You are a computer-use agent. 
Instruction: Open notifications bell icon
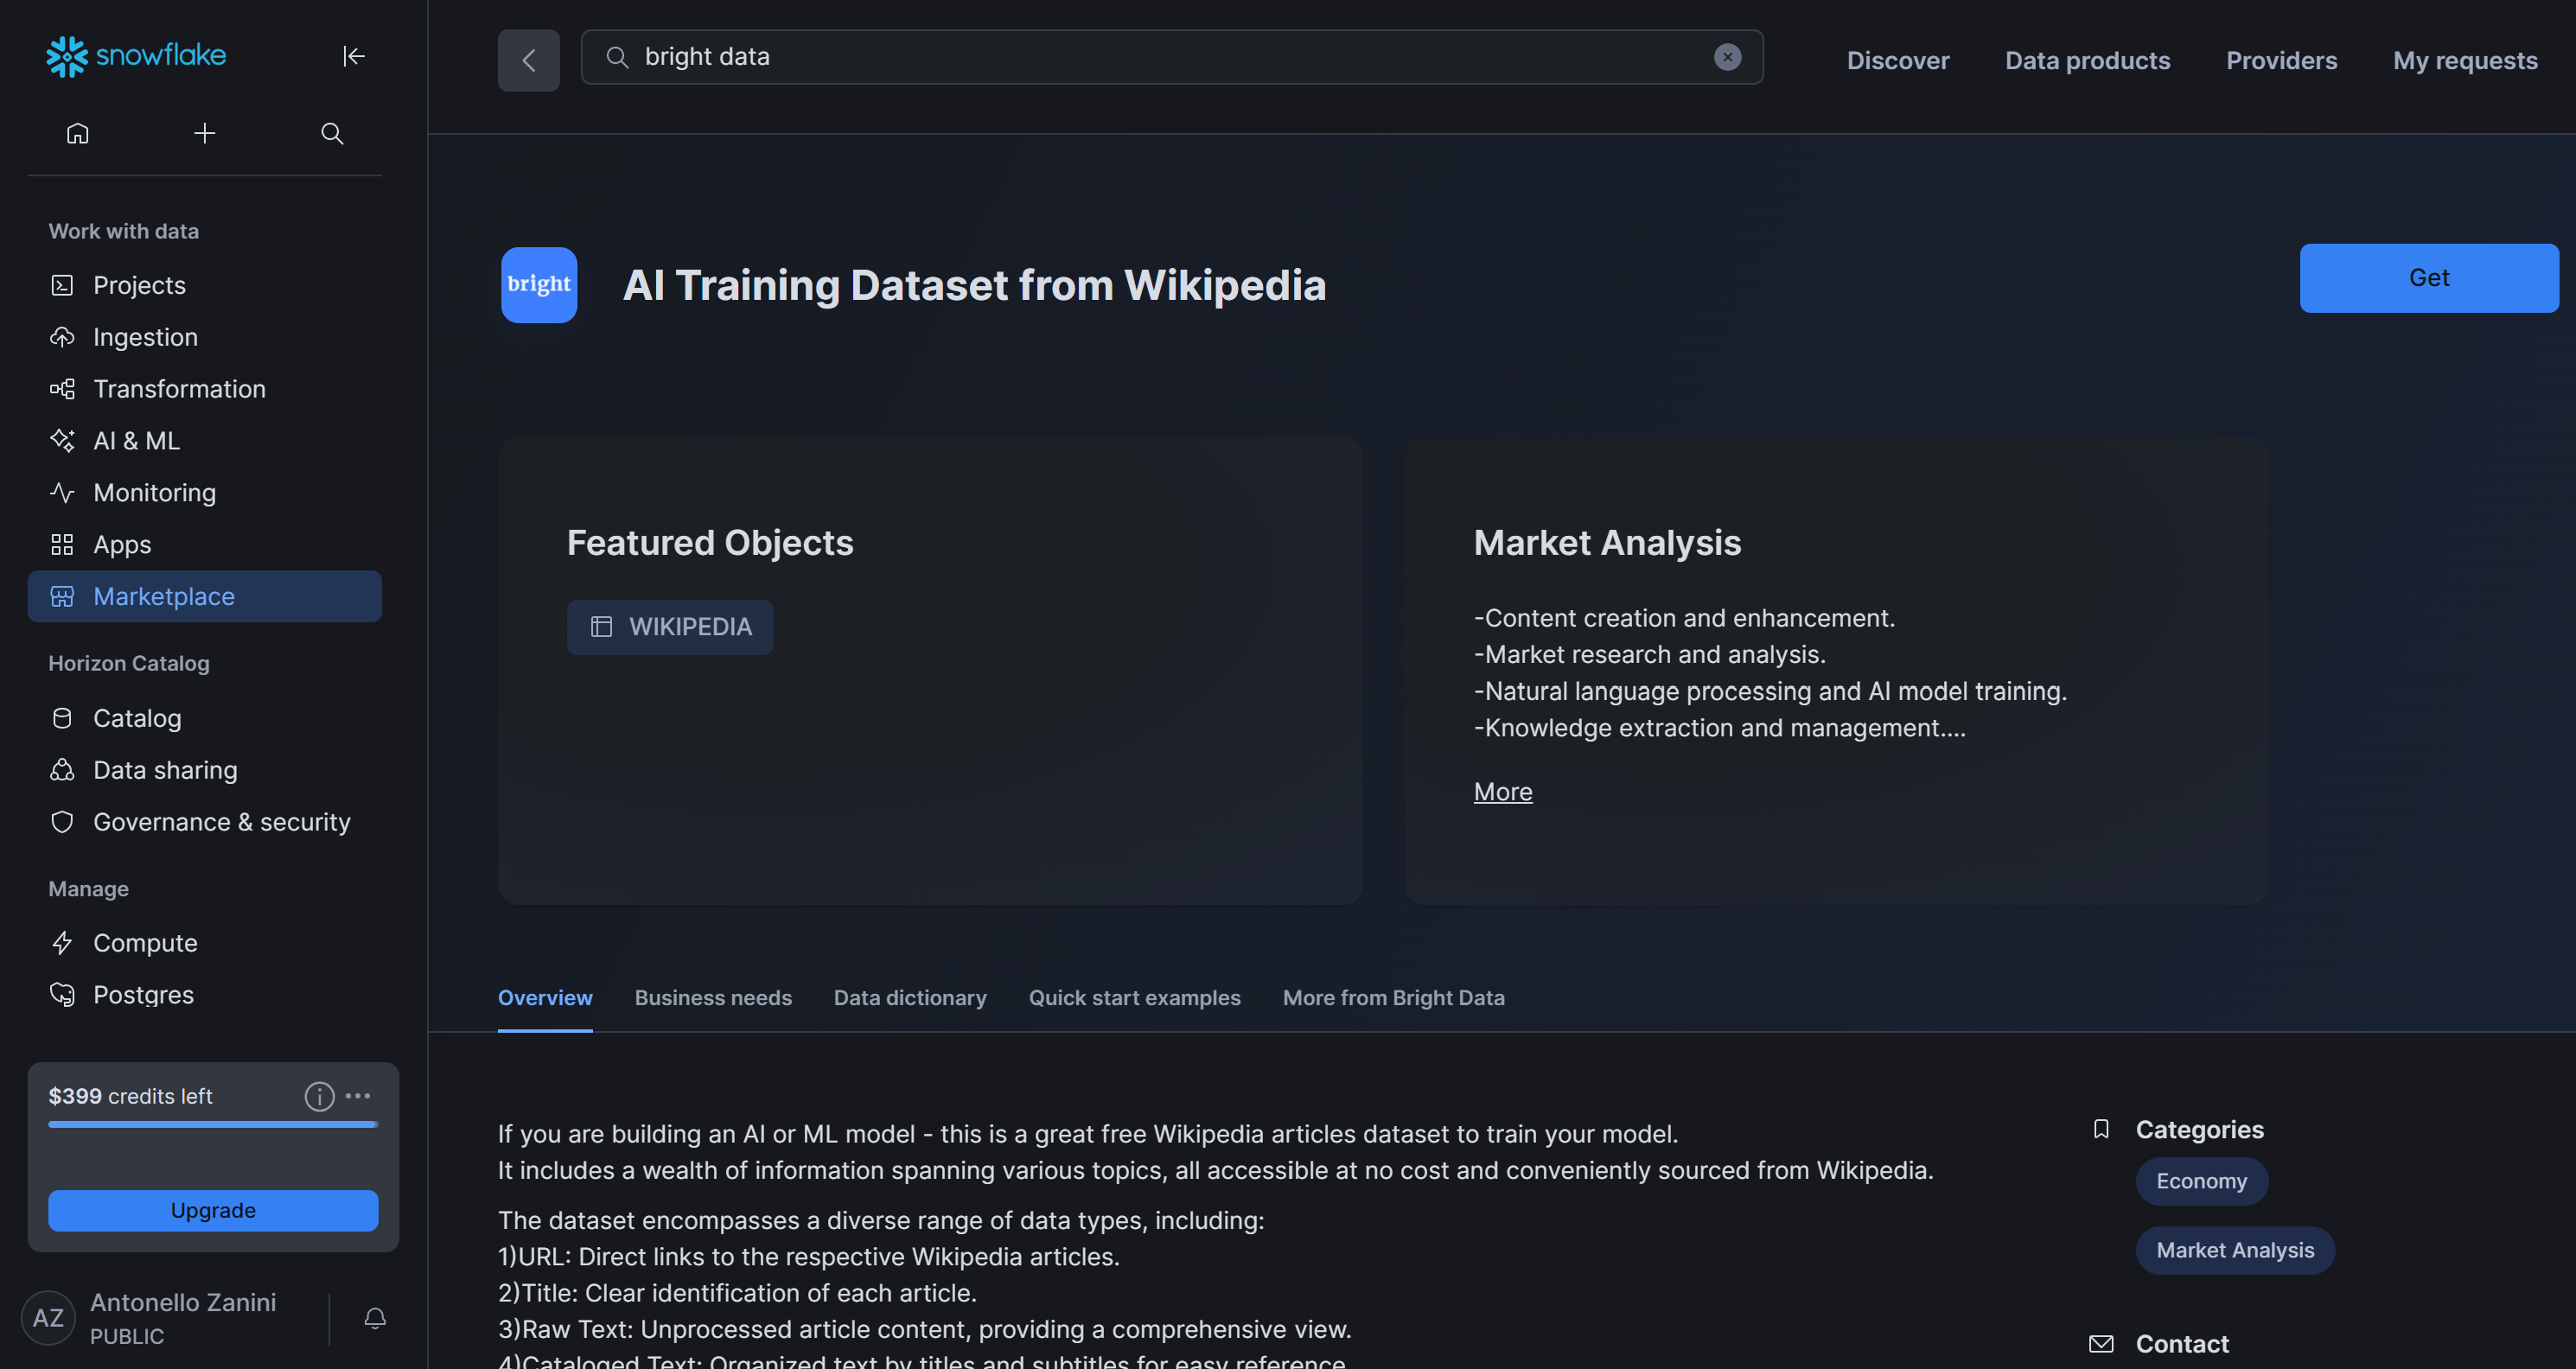[375, 1318]
